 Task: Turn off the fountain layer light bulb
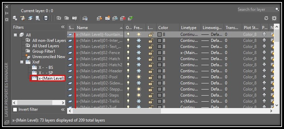tap(128, 34)
